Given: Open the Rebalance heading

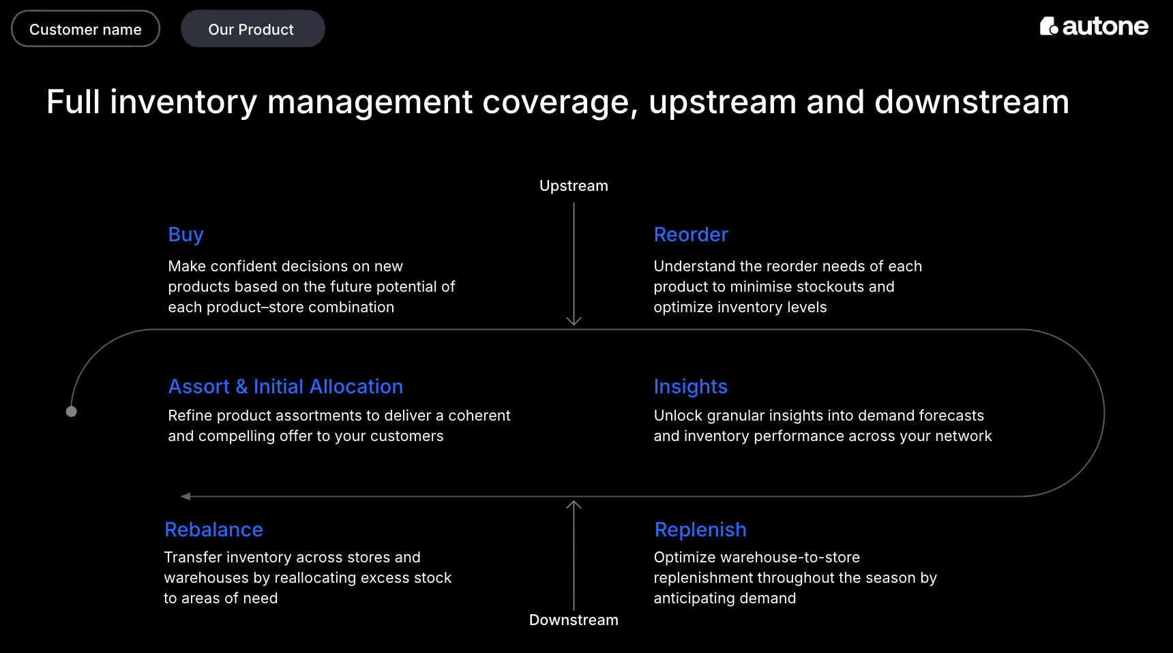Looking at the screenshot, I should 213,530.
